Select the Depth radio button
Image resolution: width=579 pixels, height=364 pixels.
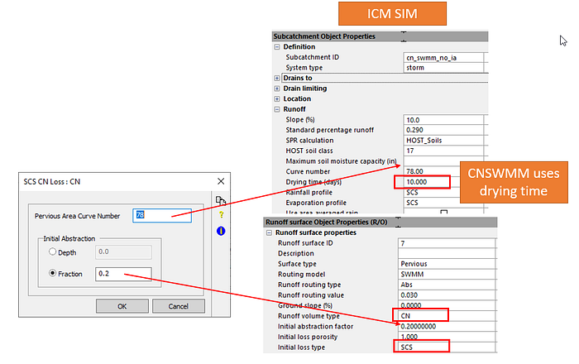tap(52, 251)
